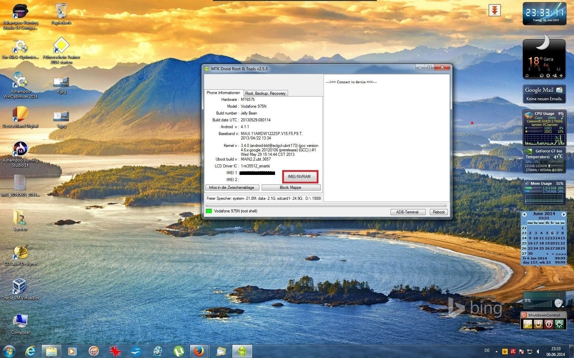
Task: Click the hardware value MT6575
Action: 248,100
